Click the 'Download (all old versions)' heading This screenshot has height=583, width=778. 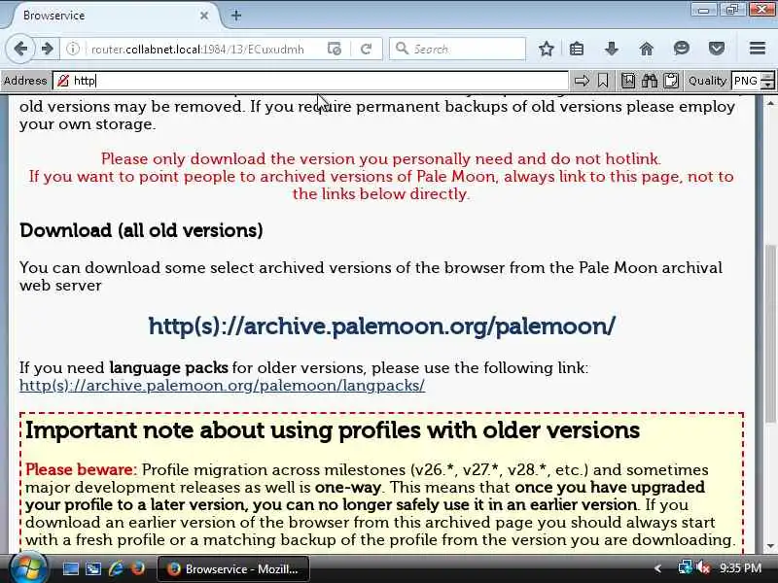[x=141, y=230]
